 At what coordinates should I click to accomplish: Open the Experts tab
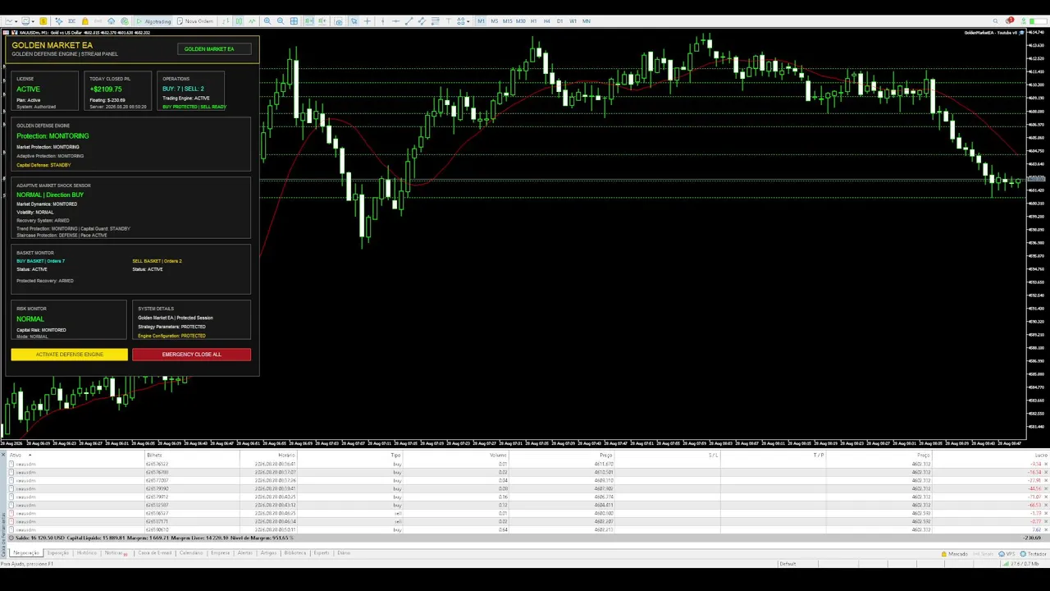click(322, 552)
